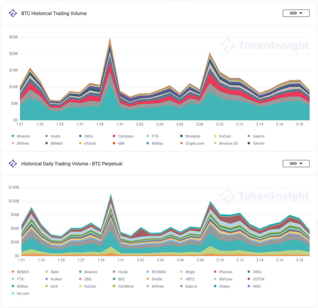Toggle KuCoin series in the spot volume legend

222,136
